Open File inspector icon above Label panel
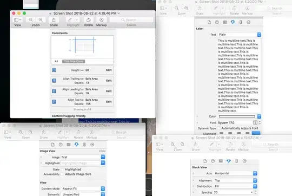292x196 pixels. coord(209,22)
